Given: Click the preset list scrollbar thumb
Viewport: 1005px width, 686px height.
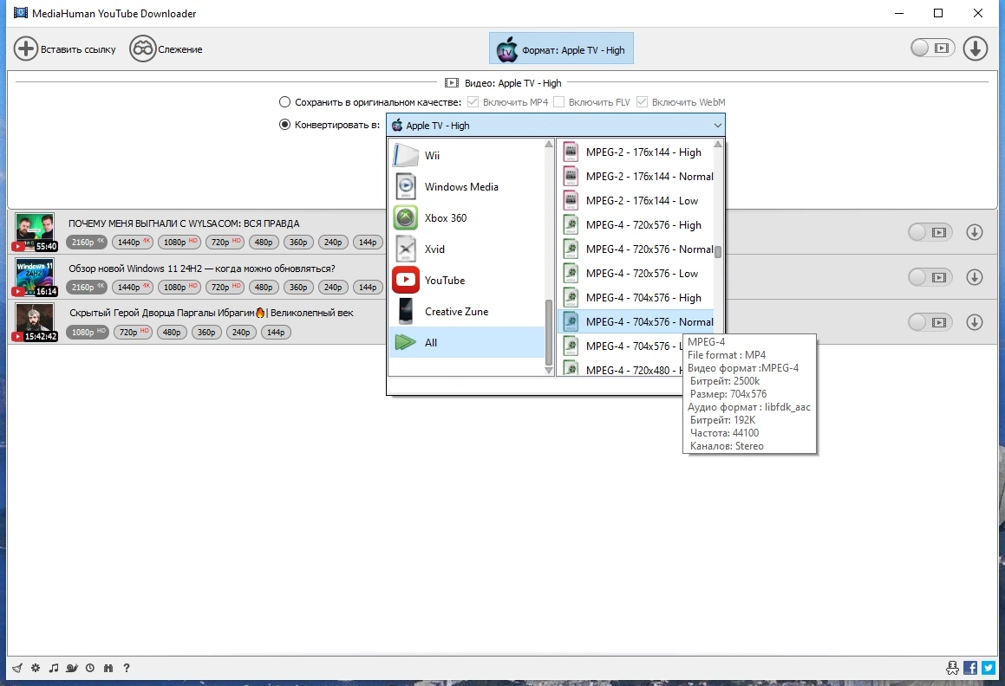Looking at the screenshot, I should click(718, 252).
